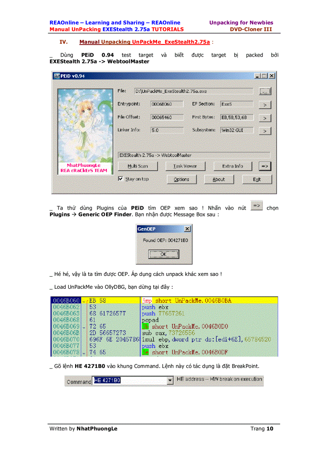328x451 pixels.
Task: Click the "=>" plugins arrow button in PEiD
Action: [x=265, y=166]
